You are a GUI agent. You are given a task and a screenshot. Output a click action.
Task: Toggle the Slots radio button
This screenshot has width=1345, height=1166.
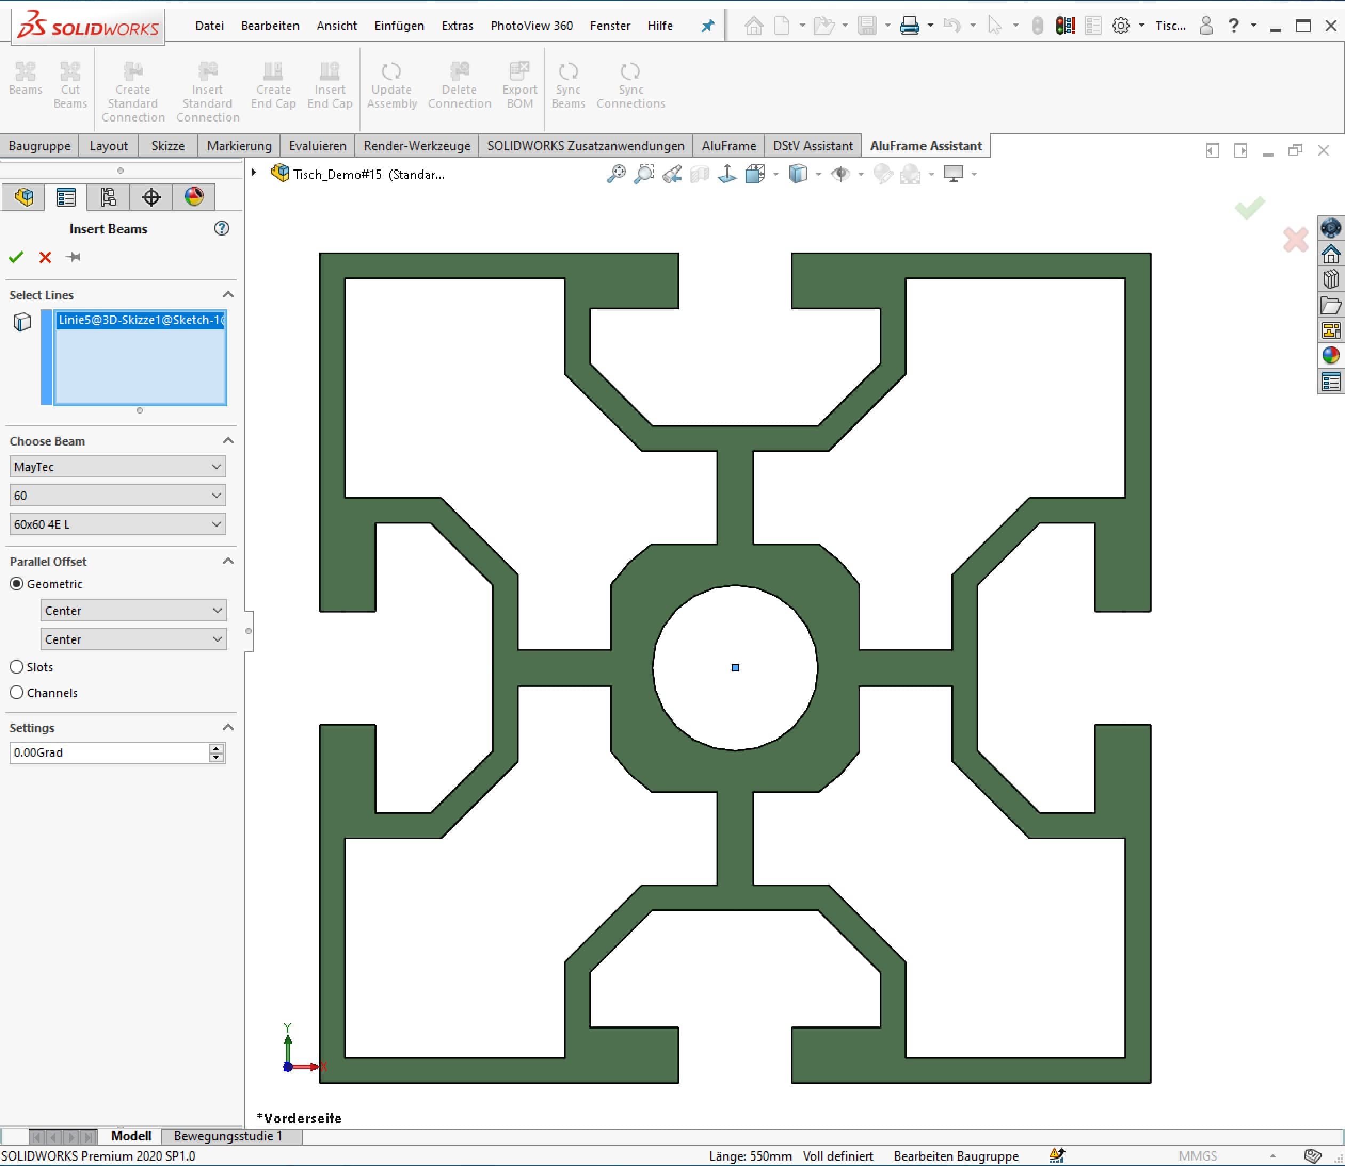[x=16, y=667]
